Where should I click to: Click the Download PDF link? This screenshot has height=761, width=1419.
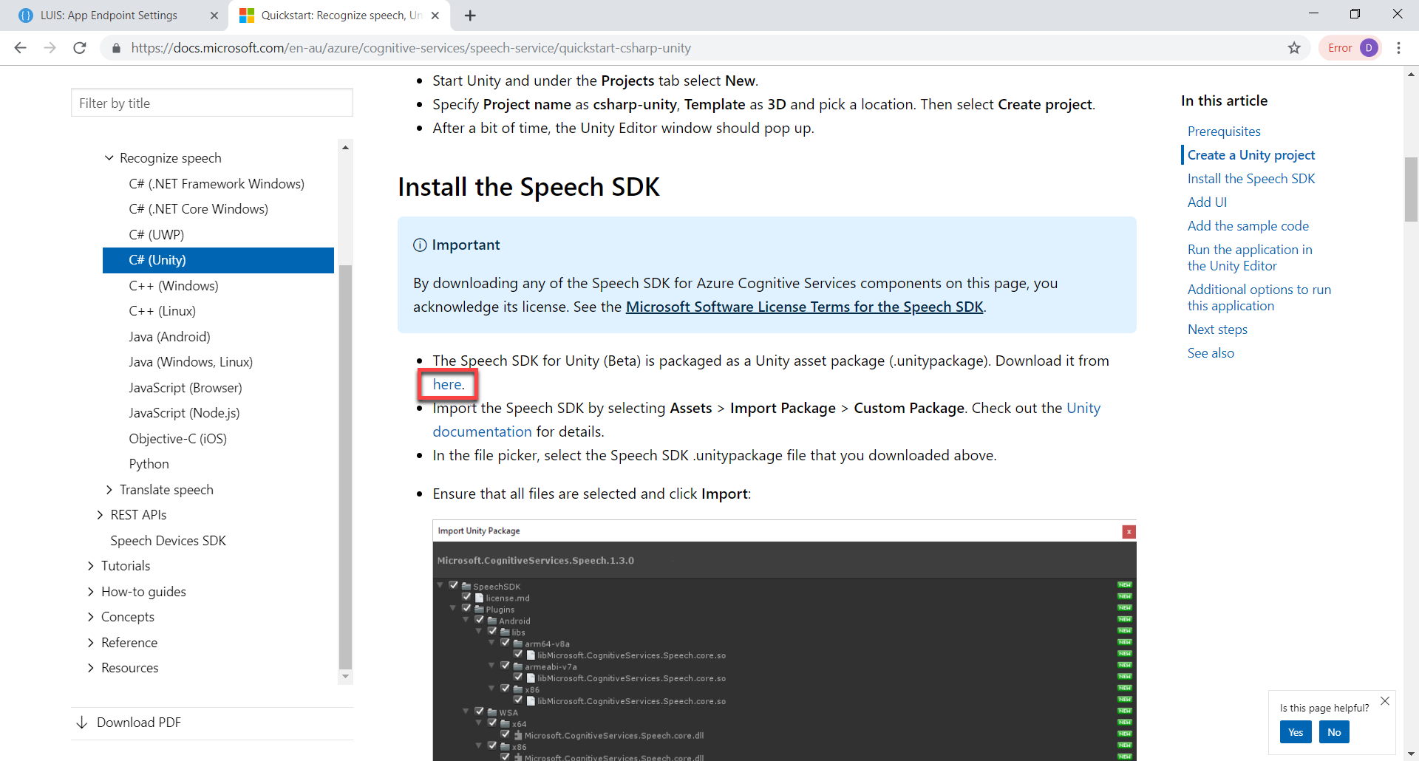[x=139, y=723]
